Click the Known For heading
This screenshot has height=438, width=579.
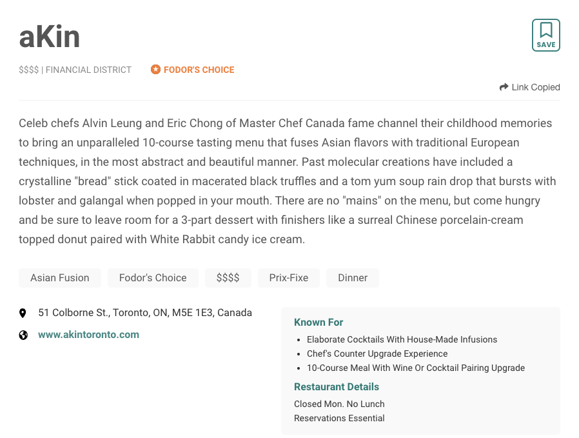point(319,322)
